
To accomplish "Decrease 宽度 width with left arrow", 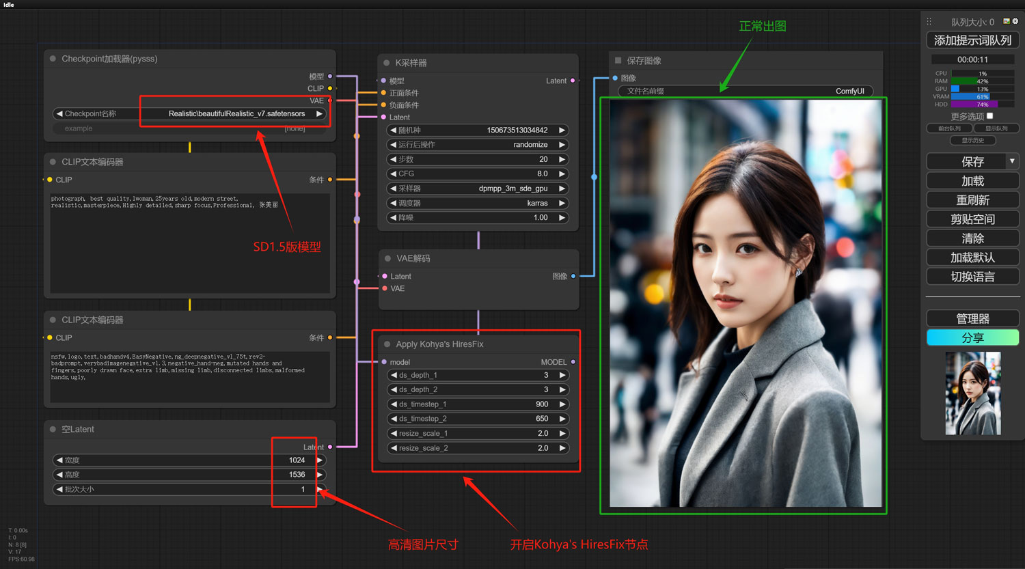I will point(59,460).
